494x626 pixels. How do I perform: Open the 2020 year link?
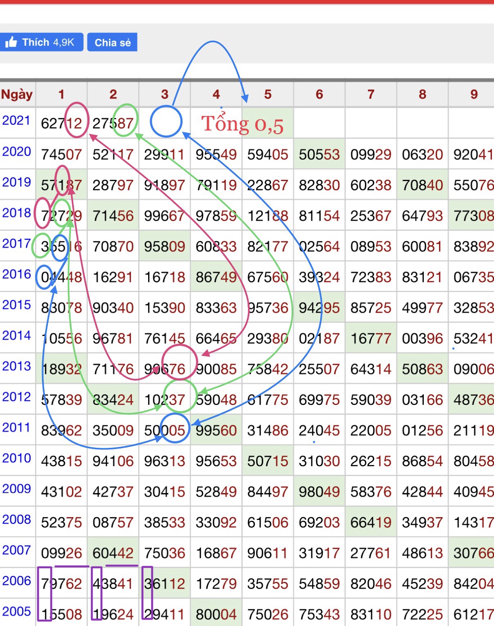pos(16,152)
